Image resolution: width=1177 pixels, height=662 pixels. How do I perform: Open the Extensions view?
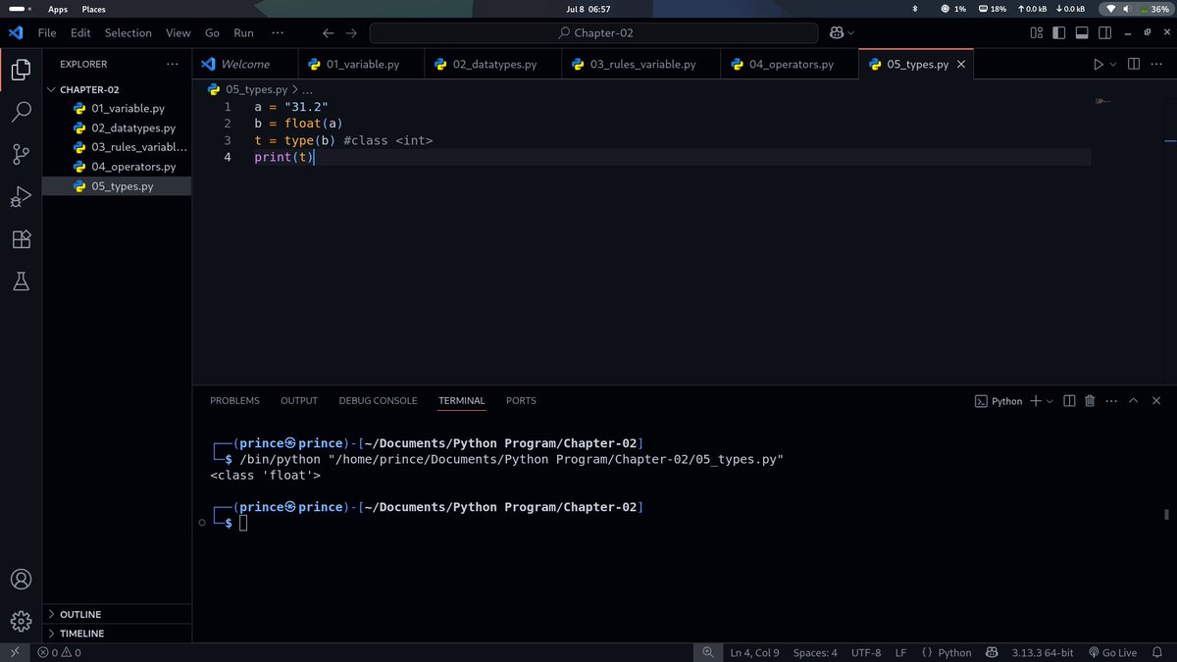[22, 238]
